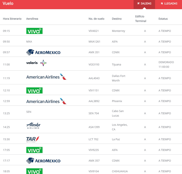
Task: Switch to the Salidas tab
Action: (x=144, y=3)
